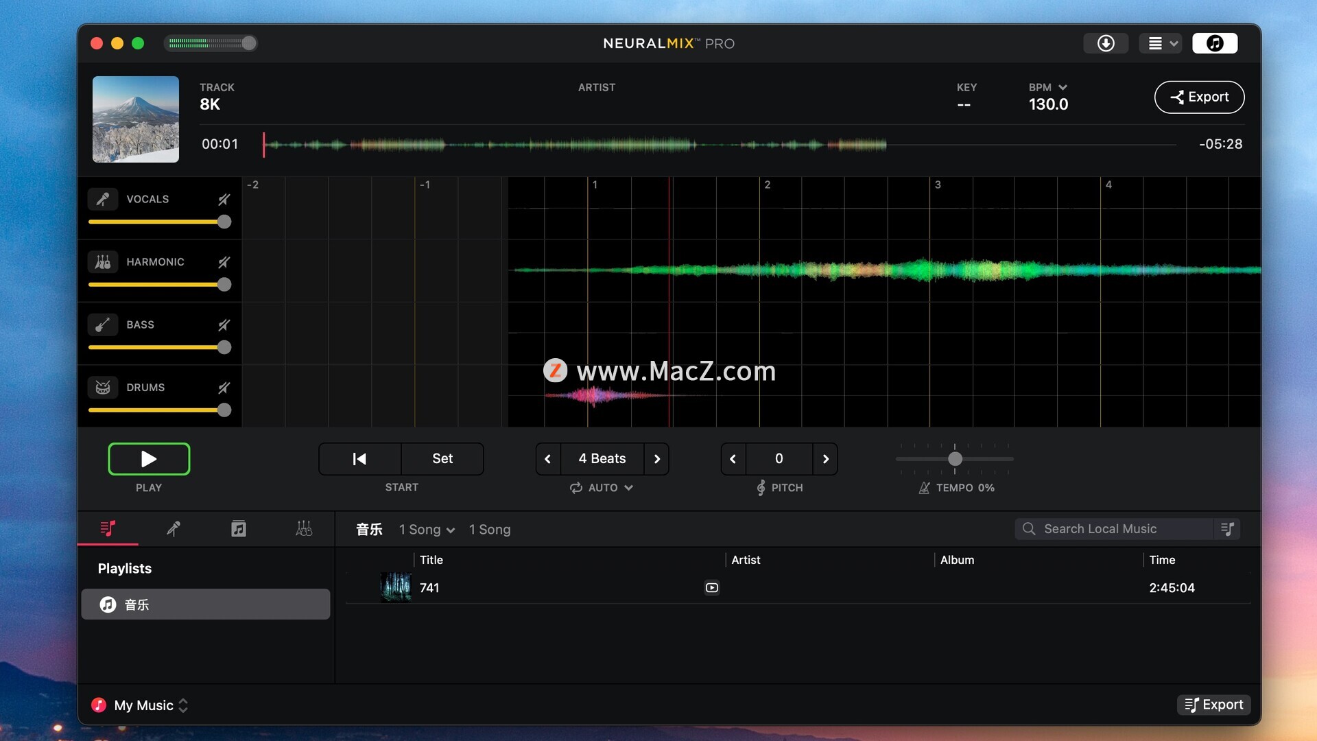The image size is (1317, 741).
Task: Sort by the Album column header
Action: (x=957, y=560)
